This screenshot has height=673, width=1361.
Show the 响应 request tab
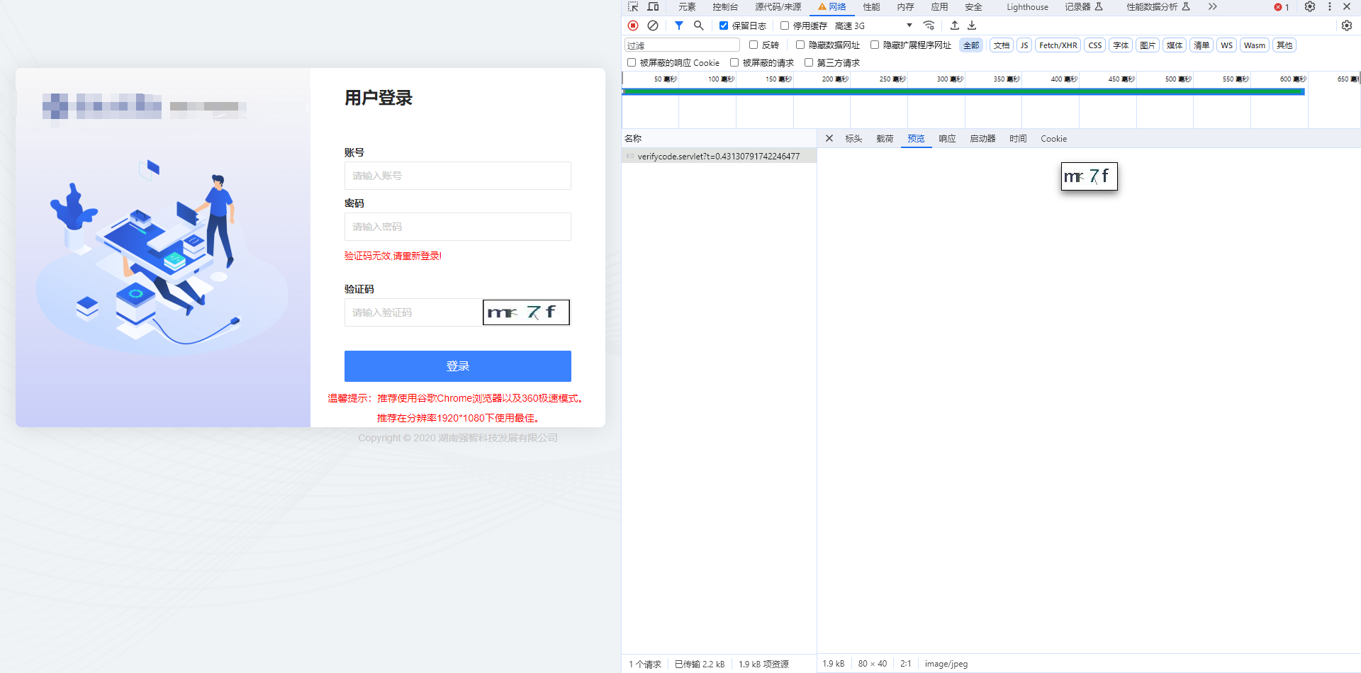(x=947, y=139)
